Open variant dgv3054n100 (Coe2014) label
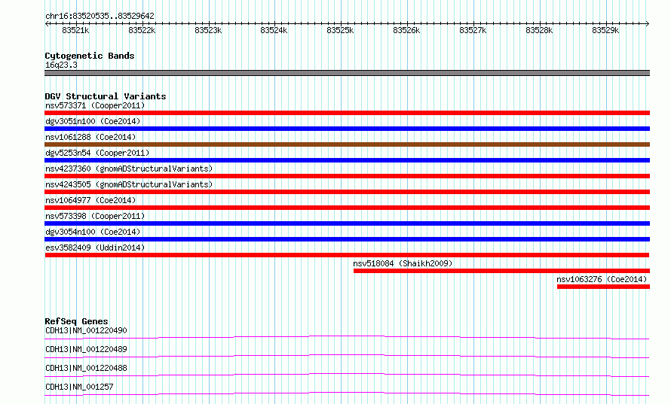Image resolution: width=671 pixels, height=404 pixels. (x=93, y=232)
